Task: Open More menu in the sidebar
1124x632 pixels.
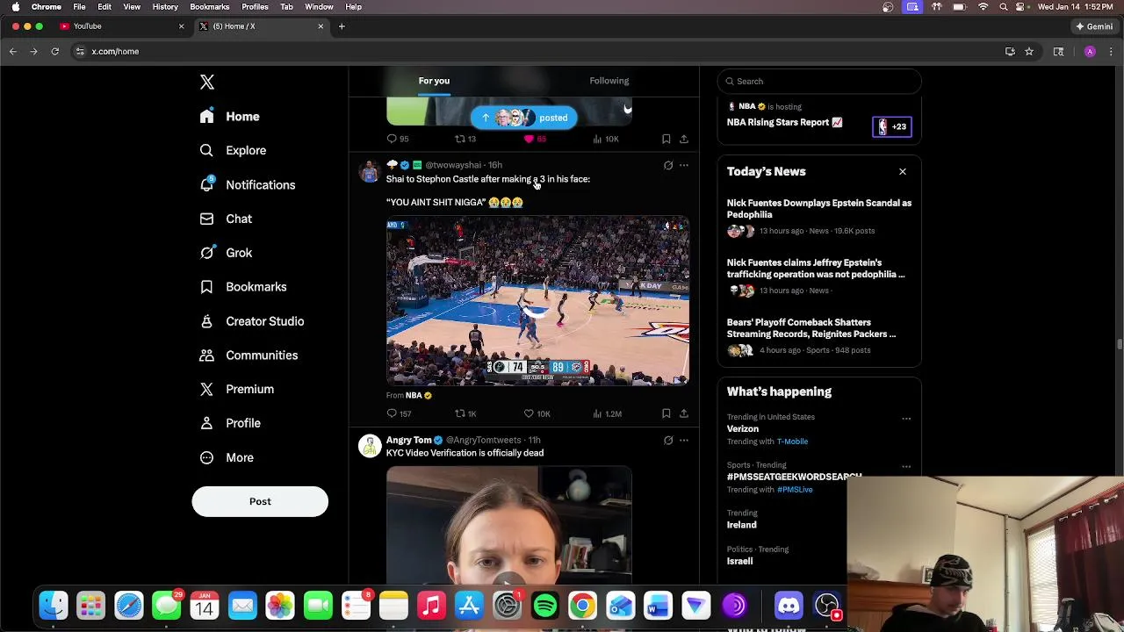Action: (x=227, y=457)
